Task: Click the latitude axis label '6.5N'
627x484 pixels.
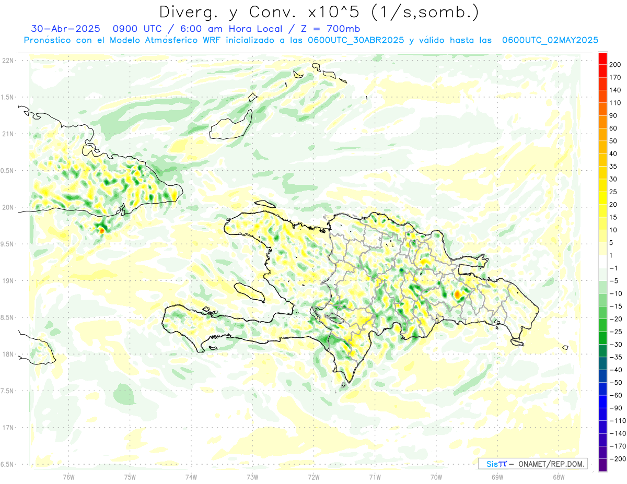Action: click(x=7, y=464)
